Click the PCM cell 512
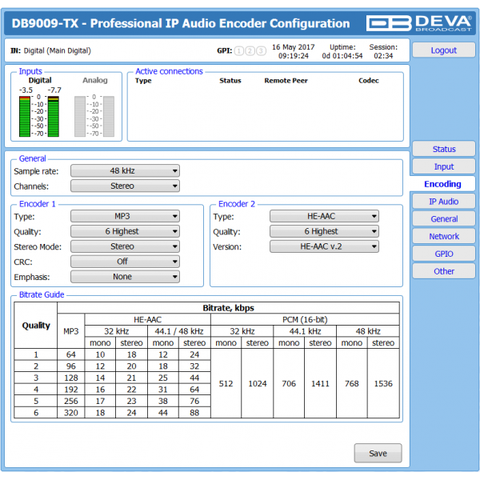 226,383
